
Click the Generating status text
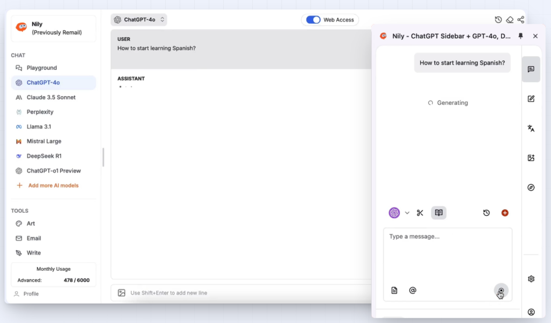(452, 103)
